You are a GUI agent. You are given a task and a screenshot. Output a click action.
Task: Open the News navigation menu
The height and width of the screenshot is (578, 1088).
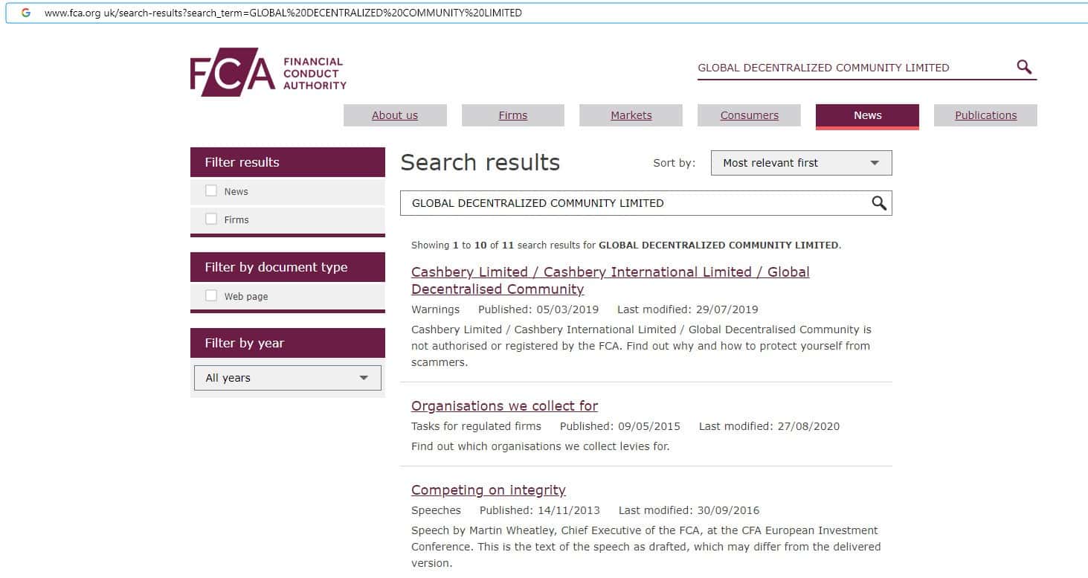pos(867,115)
